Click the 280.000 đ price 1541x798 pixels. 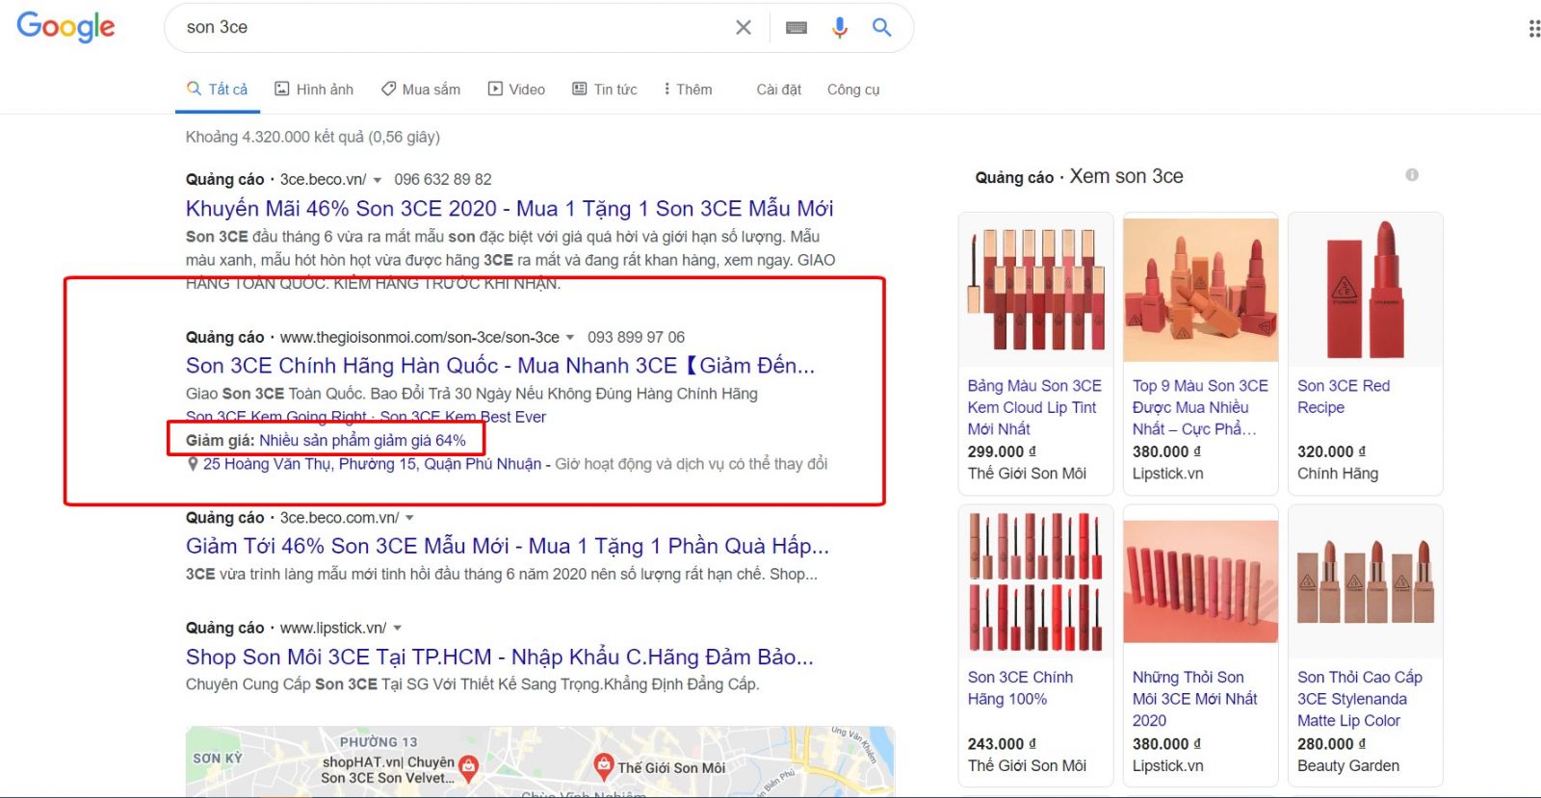click(1331, 744)
